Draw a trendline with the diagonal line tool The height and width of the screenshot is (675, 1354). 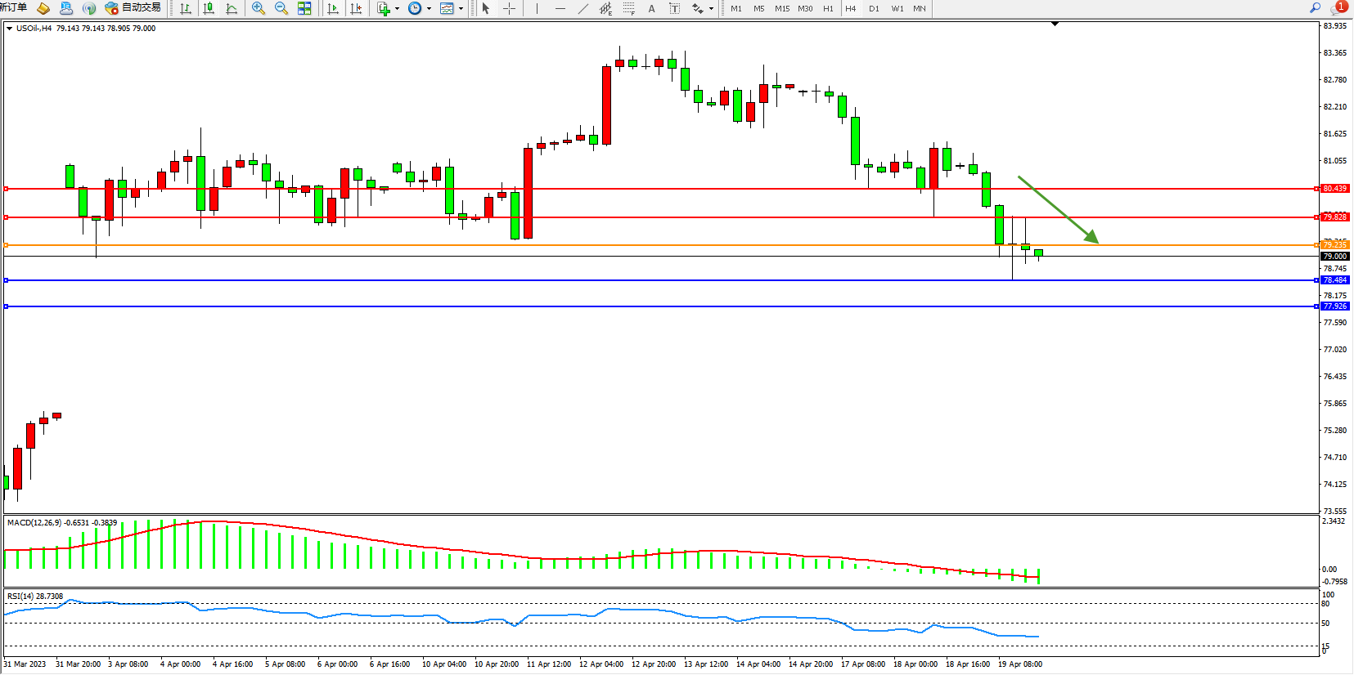pyautogui.click(x=583, y=8)
